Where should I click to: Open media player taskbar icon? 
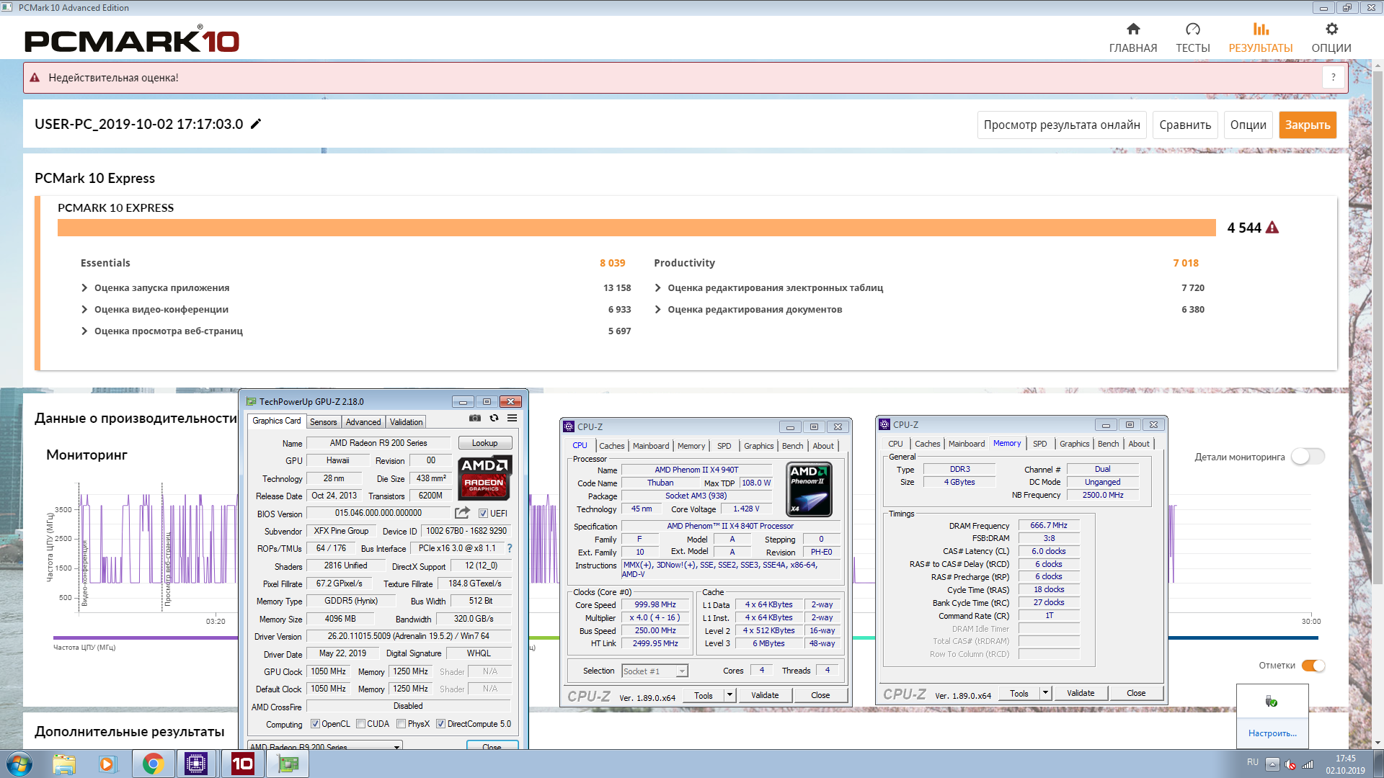(107, 764)
